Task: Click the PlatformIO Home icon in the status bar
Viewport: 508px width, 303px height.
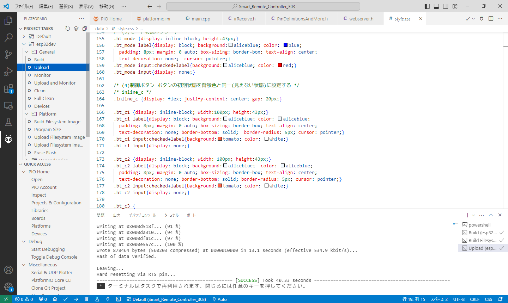Action: point(55,299)
